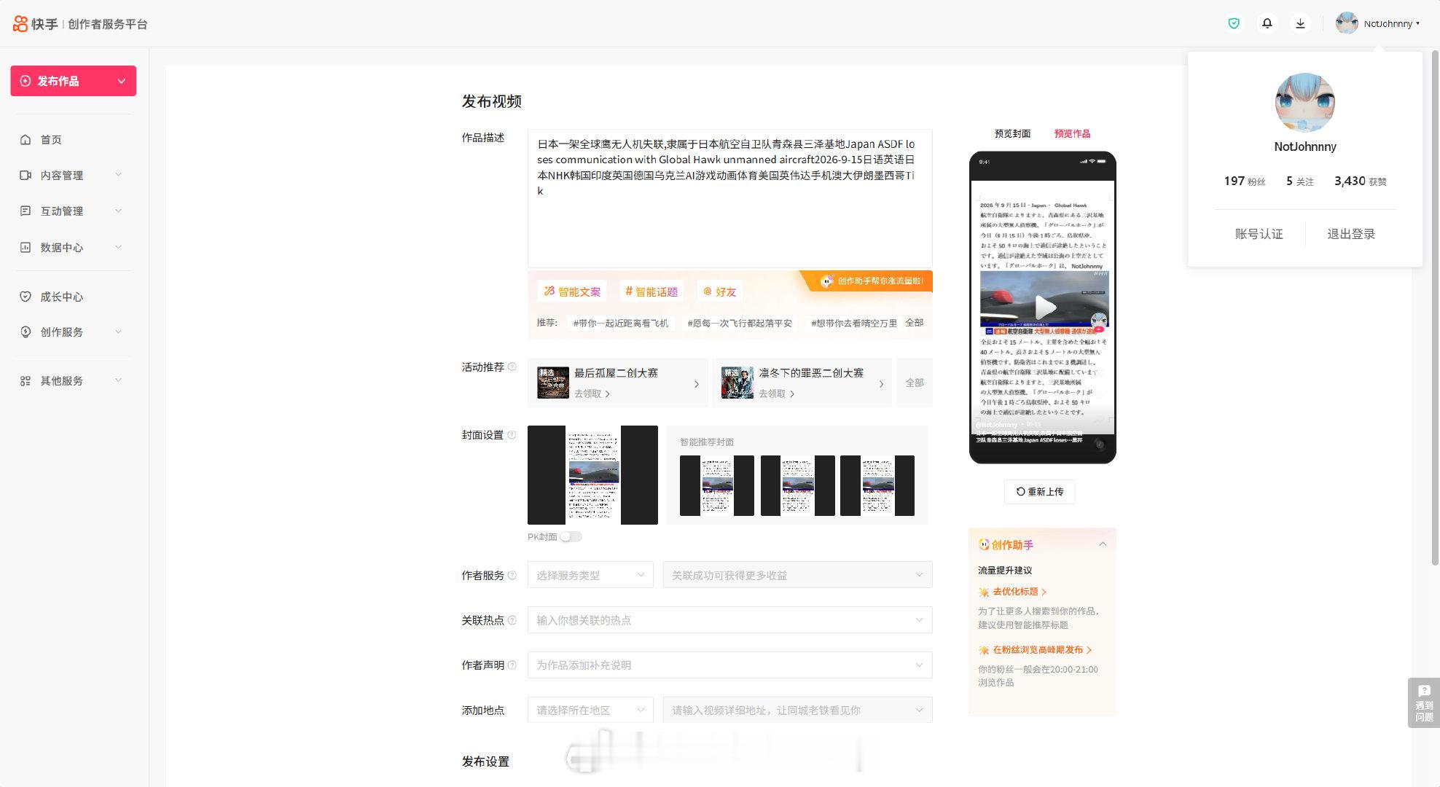Click @好友 button
1440x787 pixels.
719,291
